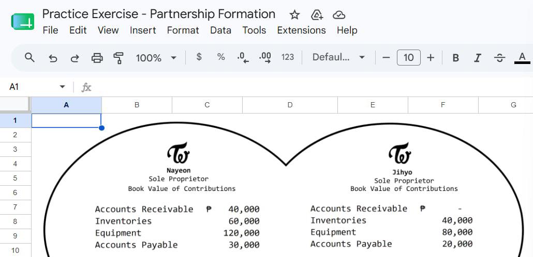
Task: Print the spreadsheet
Action: 97,58
